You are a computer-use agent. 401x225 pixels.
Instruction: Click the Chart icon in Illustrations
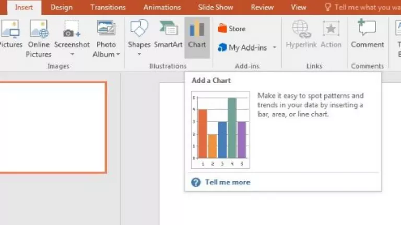197,29
